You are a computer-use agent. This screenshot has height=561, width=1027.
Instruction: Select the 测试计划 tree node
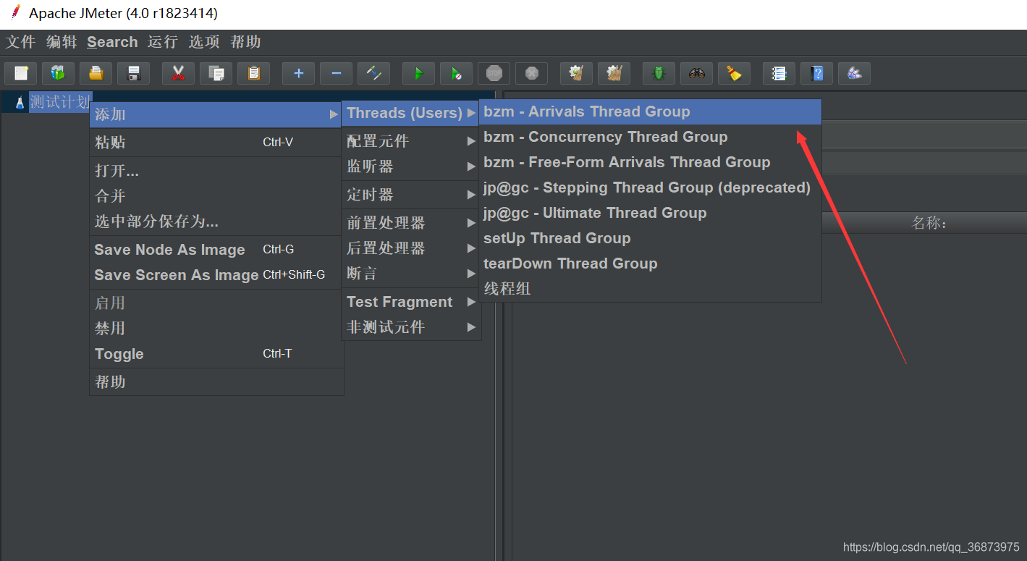point(60,102)
